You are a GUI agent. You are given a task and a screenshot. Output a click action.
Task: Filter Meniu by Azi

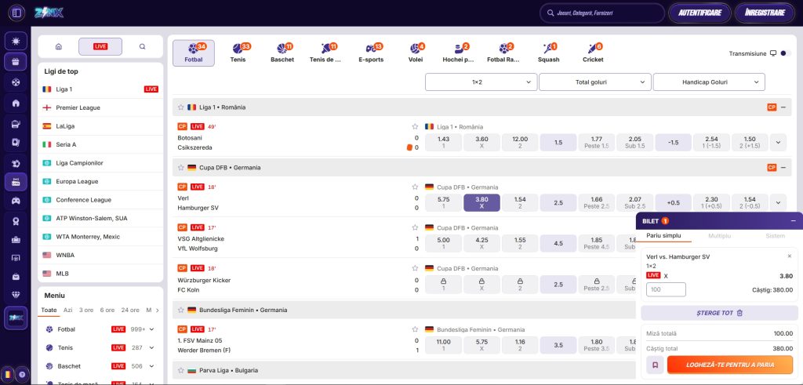[x=67, y=311]
